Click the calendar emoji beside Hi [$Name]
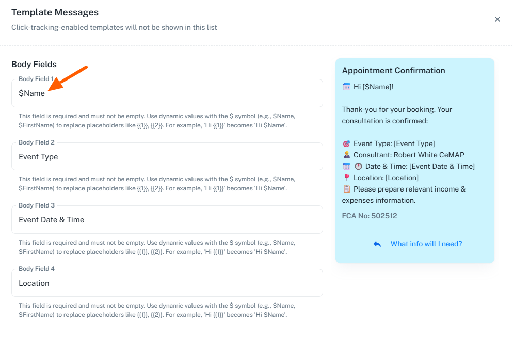The height and width of the screenshot is (351, 513). (347, 87)
